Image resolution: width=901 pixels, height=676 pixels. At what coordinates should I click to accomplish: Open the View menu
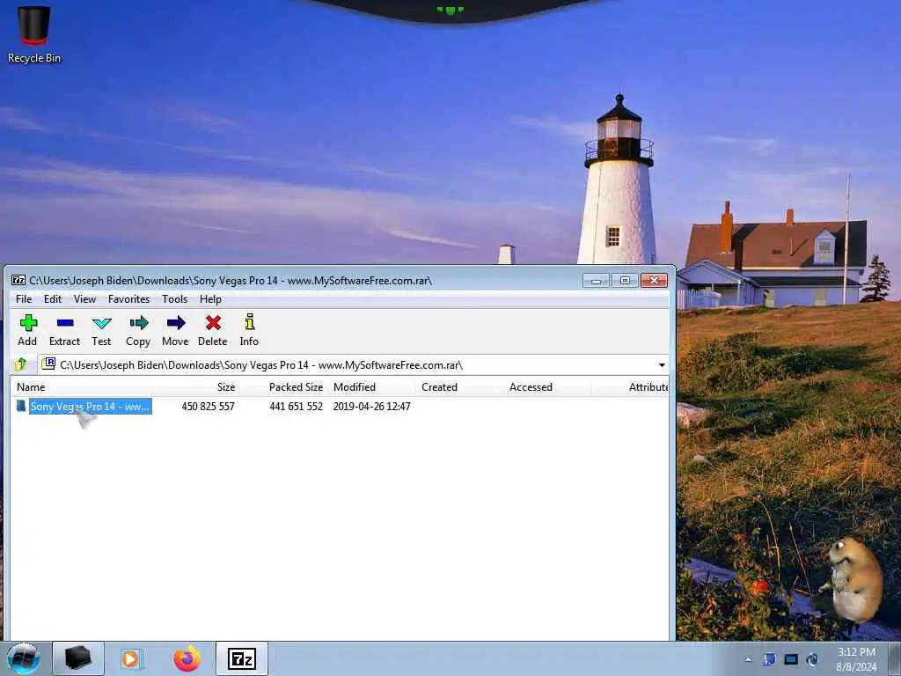pyautogui.click(x=84, y=299)
